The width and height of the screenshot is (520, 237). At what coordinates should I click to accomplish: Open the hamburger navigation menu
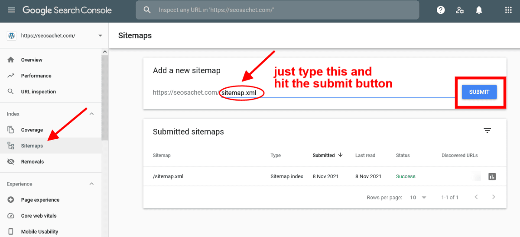12,10
